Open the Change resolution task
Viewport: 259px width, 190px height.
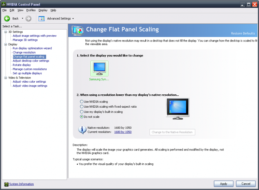[x=24, y=53]
